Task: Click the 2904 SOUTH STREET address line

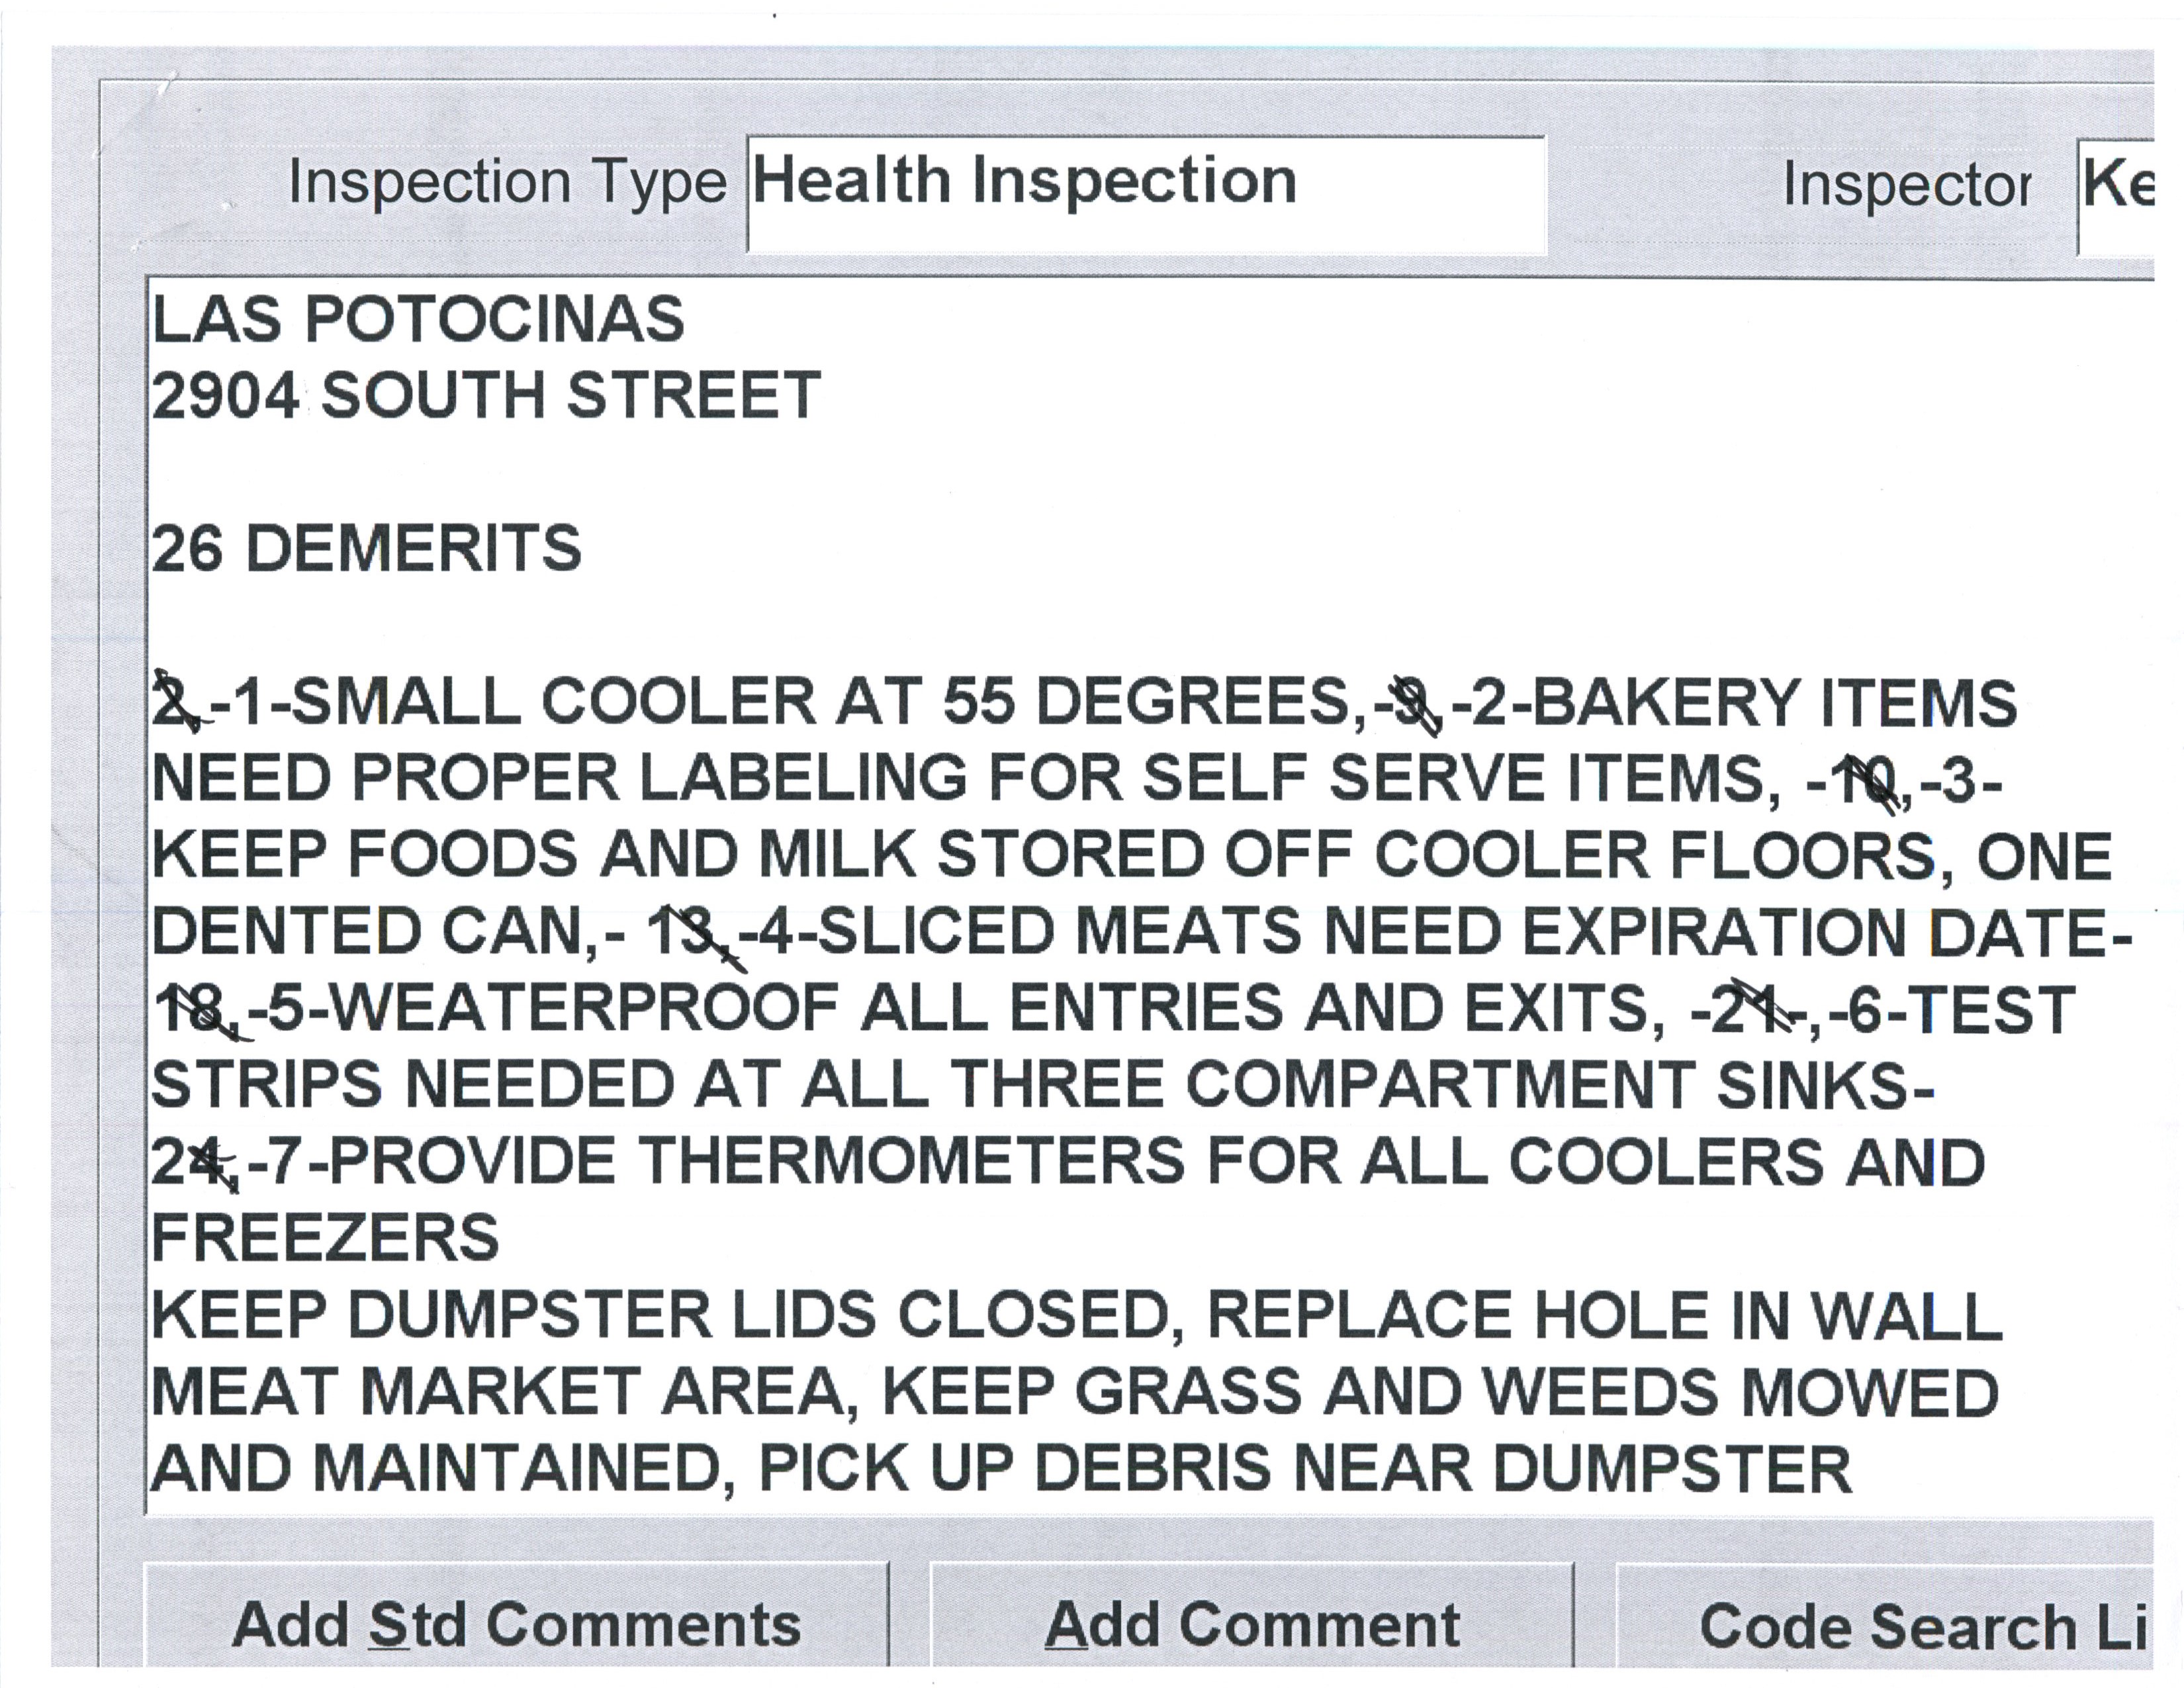Action: point(486,395)
